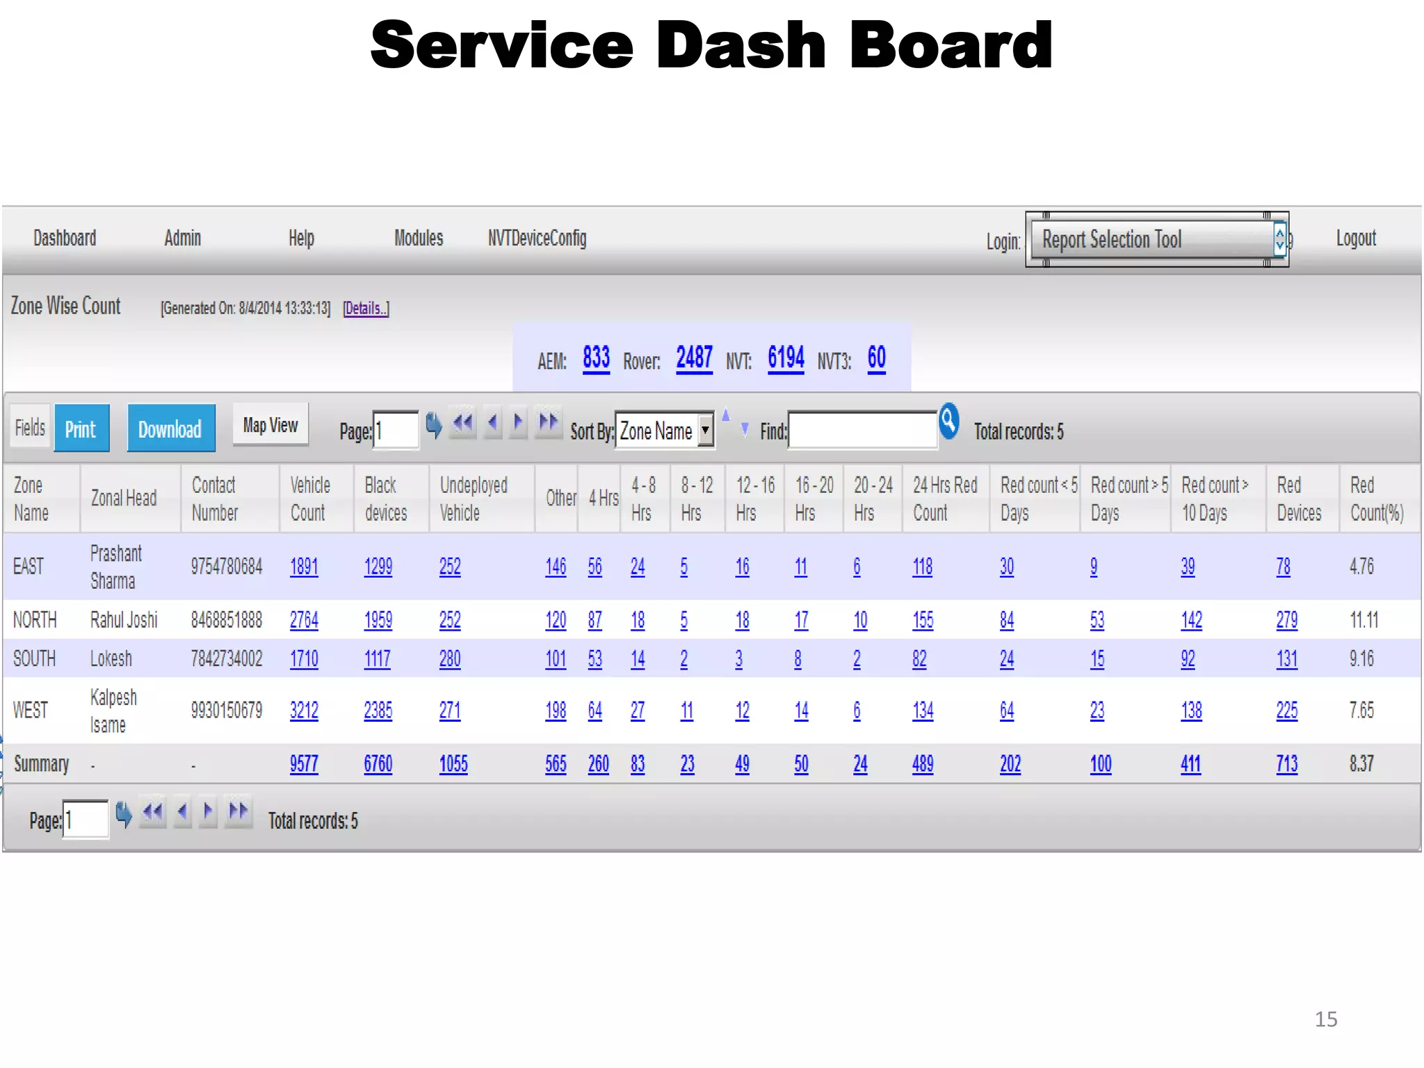This screenshot has width=1424, height=1068.
Task: Open NORTH black devices 1959
Action: [378, 620]
